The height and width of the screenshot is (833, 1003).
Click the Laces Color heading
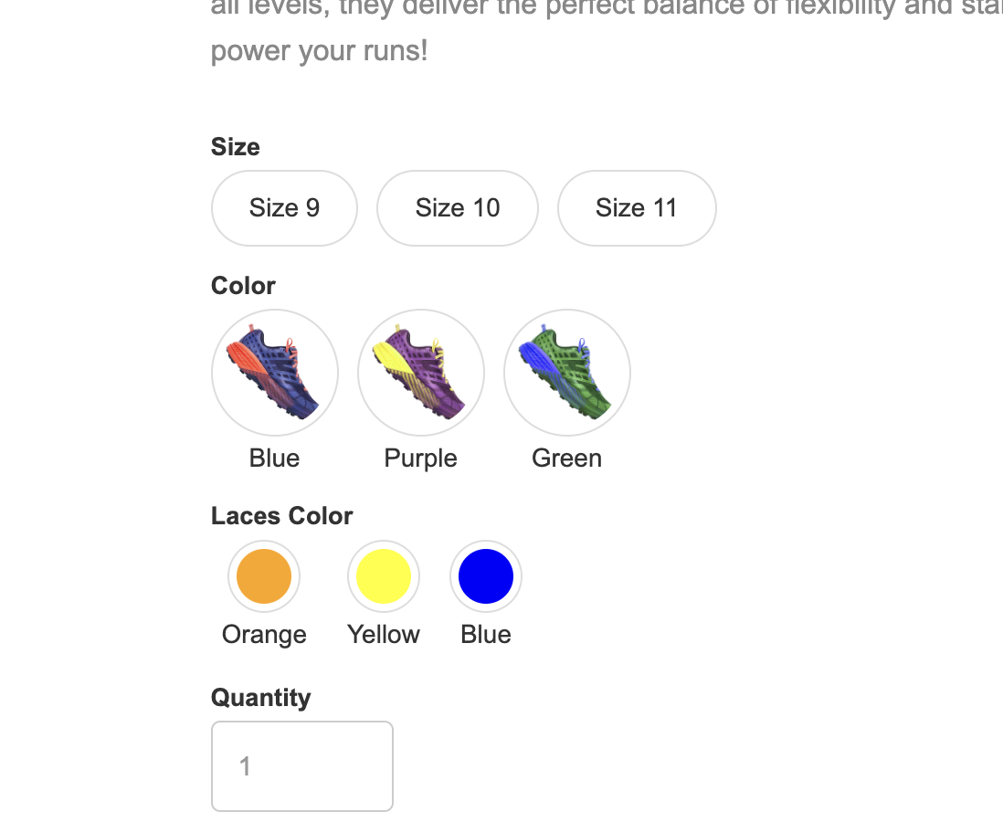coord(282,516)
